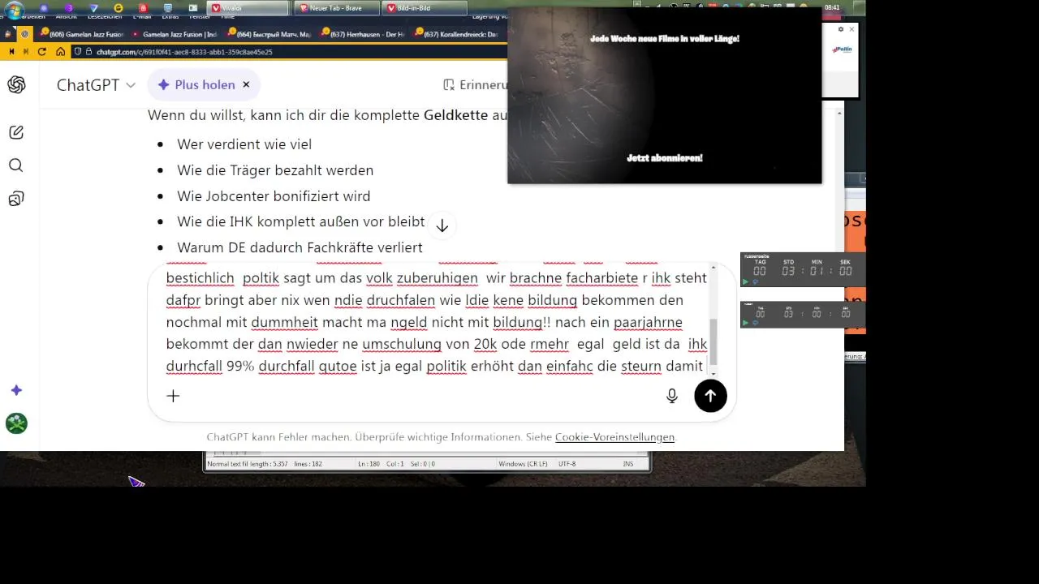Select bullet 'Wie Jobcenter bonifiziert wird'
This screenshot has width=1039, height=584.
click(274, 196)
